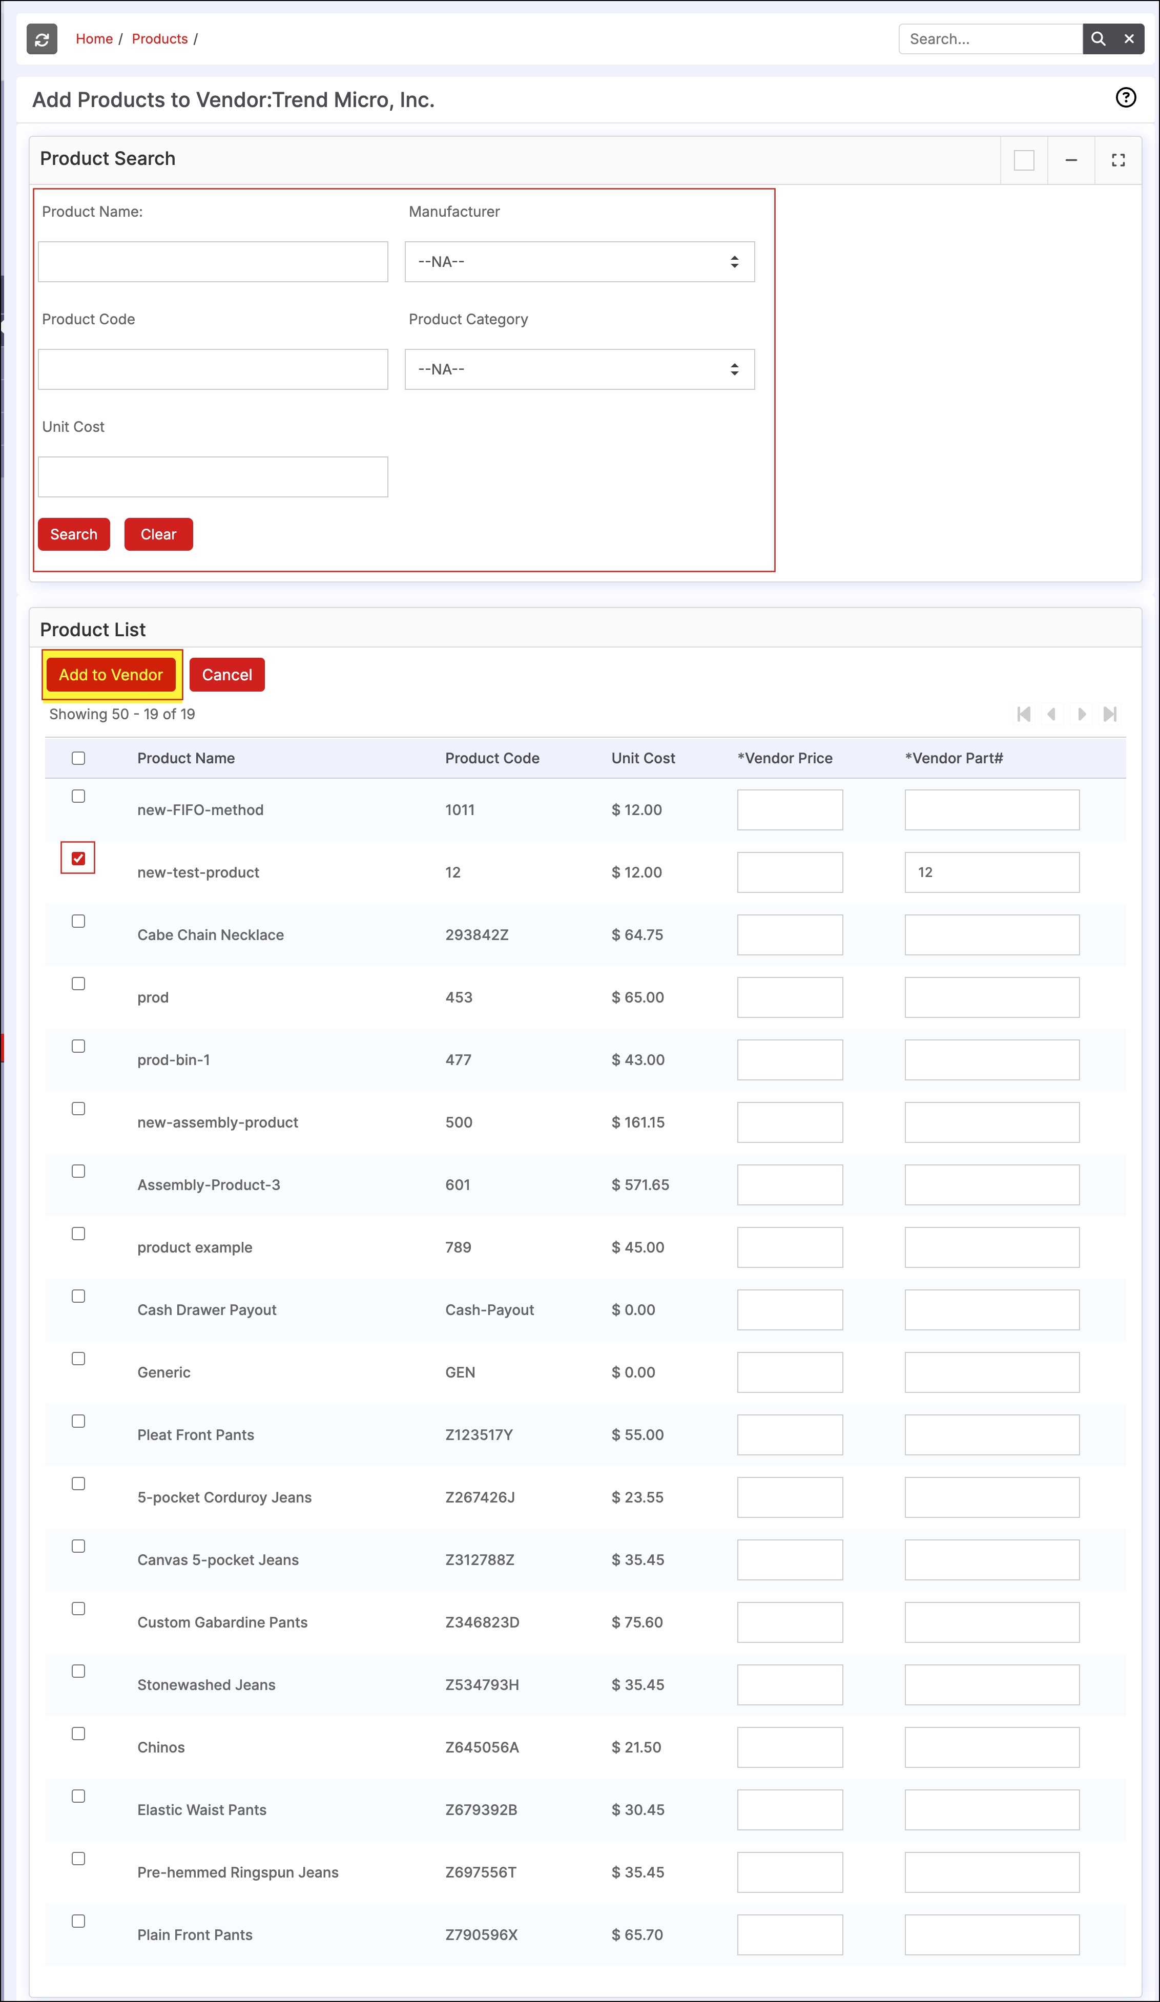Check the new-assembly-product checkbox
This screenshot has height=2002, width=1160.
(79, 1109)
